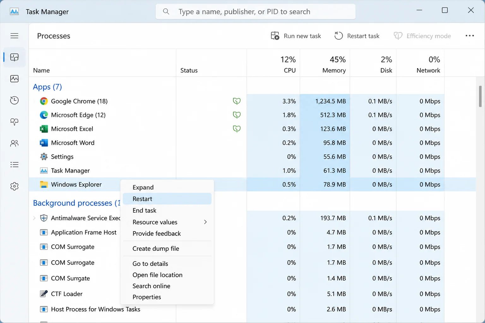Open the App history sidebar icon
This screenshot has width=485, height=323.
point(15,100)
